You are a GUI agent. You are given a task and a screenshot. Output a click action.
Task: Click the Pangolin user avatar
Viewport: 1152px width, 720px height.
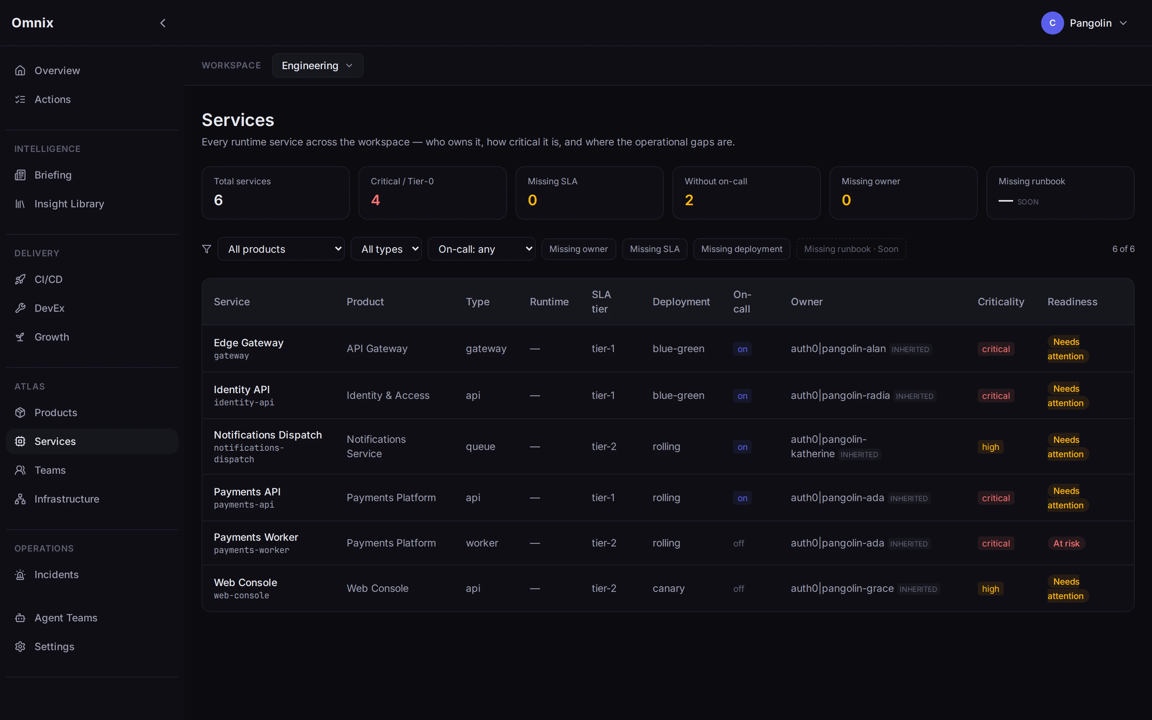(1052, 23)
